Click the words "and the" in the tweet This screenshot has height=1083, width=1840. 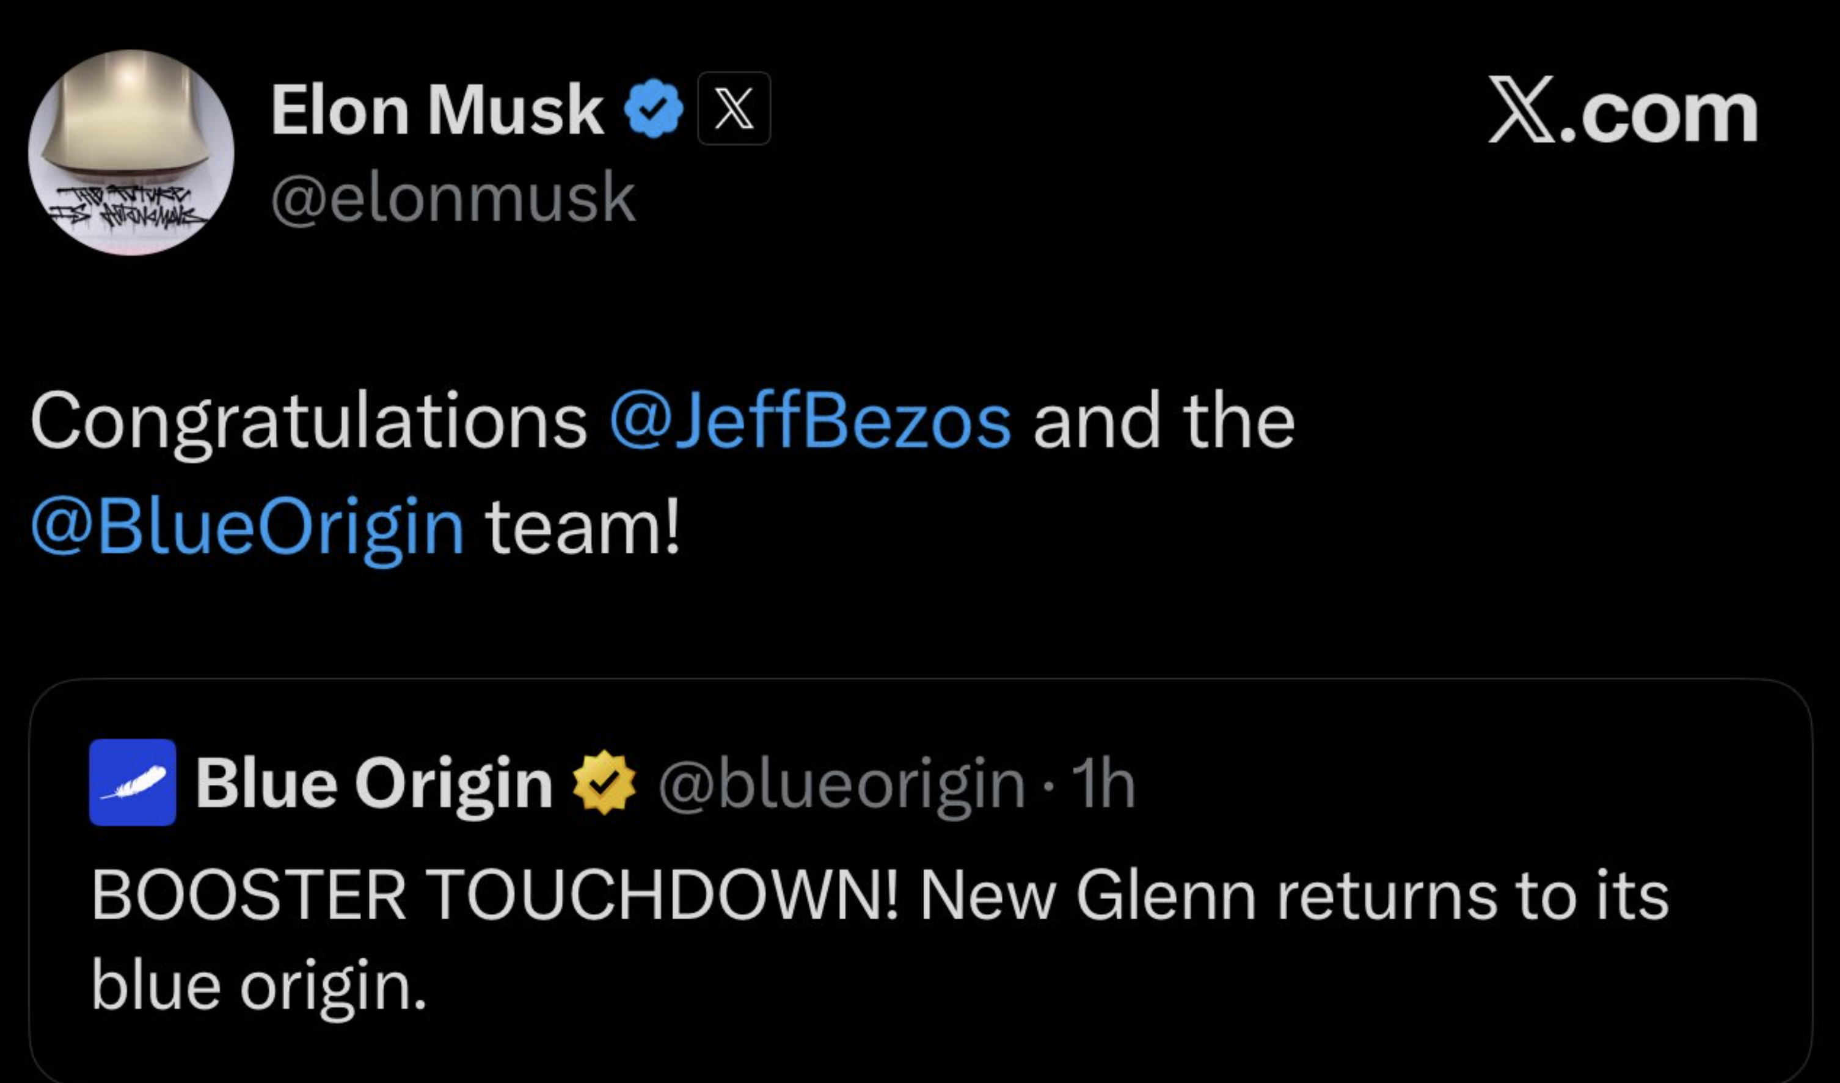point(1163,421)
